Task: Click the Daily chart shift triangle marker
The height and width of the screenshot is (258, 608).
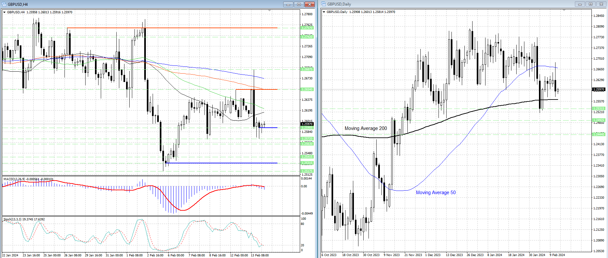Action: tap(564, 10)
